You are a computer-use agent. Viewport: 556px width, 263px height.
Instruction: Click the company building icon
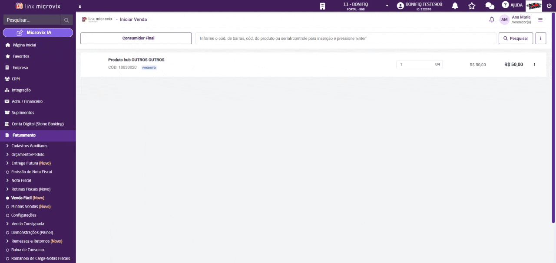point(322,6)
